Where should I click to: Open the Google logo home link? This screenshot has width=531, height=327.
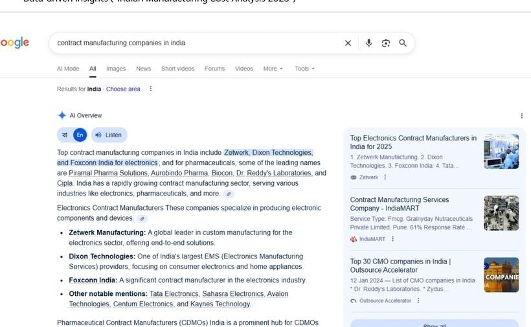[x=14, y=43]
